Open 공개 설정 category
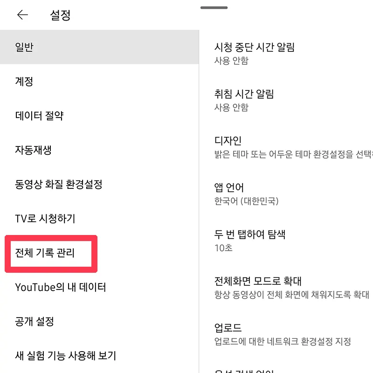Image resolution: width=373 pixels, height=373 pixels. [x=99, y=321]
